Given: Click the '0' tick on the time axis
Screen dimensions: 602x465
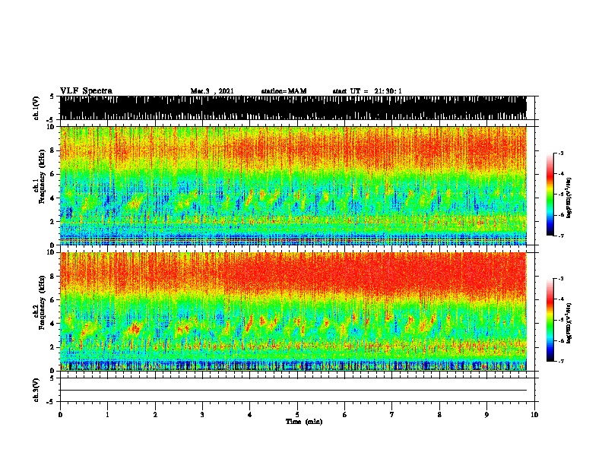Looking at the screenshot, I should click(x=60, y=415).
